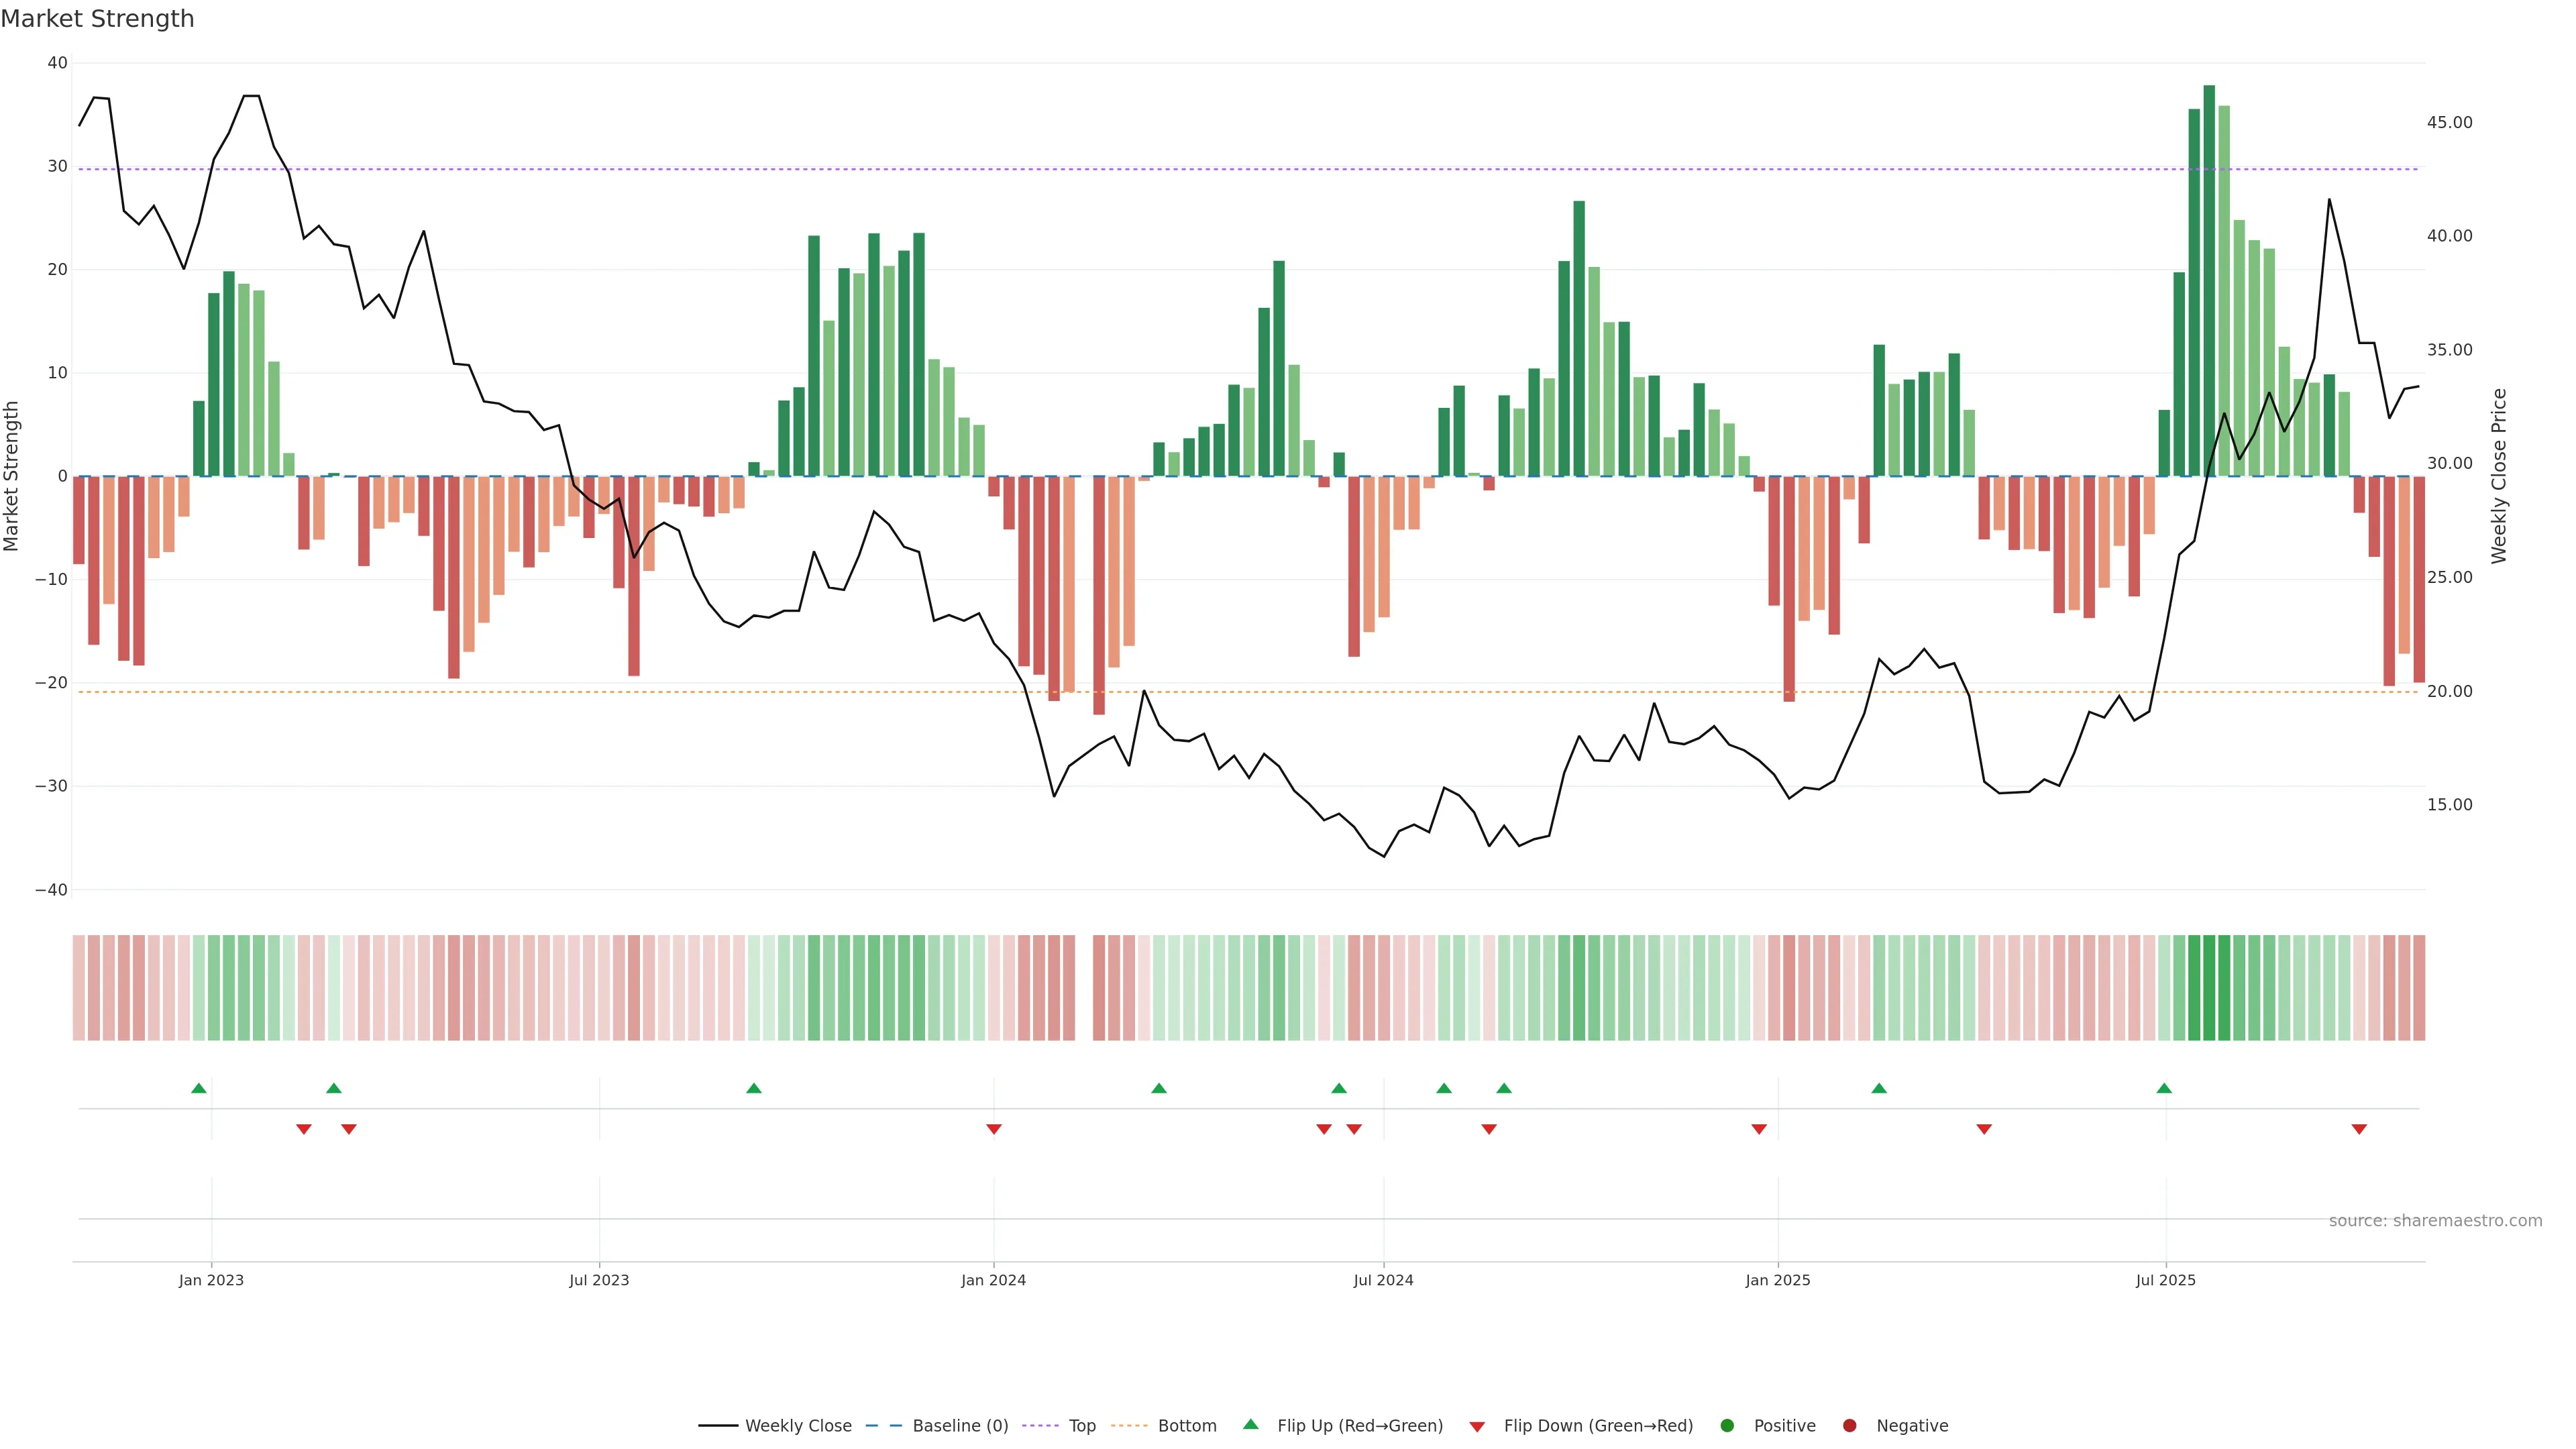Viewport: 2576px width, 1449px height.
Task: Click the flip-down marker at Jan 2024
Action: [994, 1129]
